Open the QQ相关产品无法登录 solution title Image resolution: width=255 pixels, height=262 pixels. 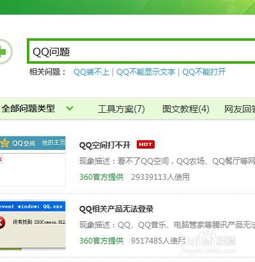[x=116, y=209]
